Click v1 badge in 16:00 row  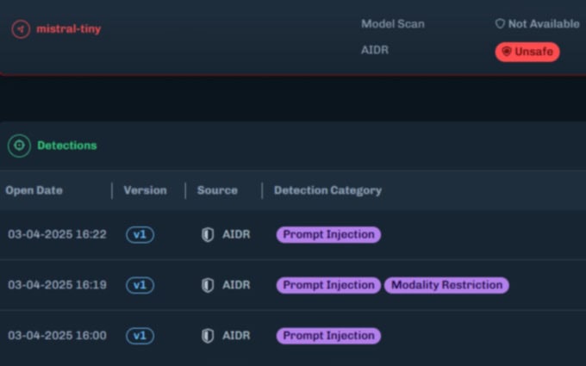(140, 335)
